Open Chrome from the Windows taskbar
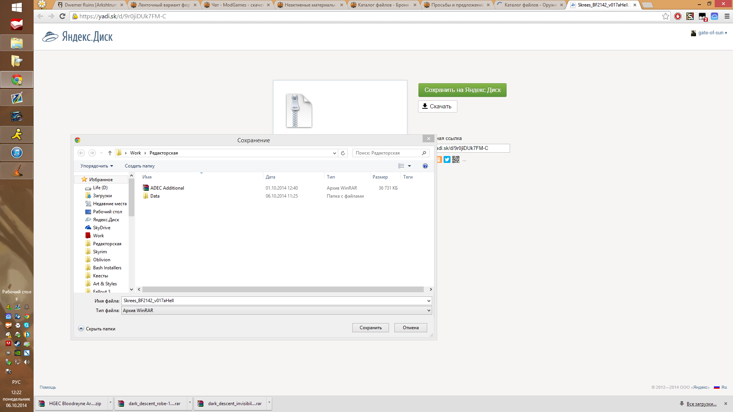 16,80
